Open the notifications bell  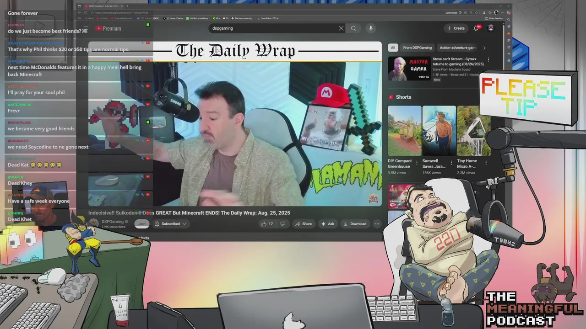[x=476, y=28]
